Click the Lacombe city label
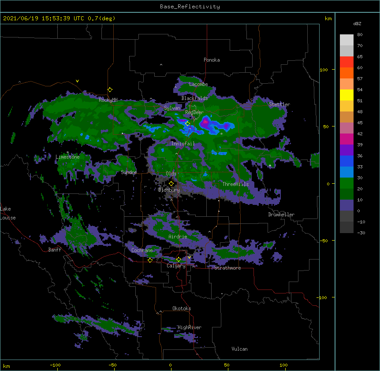Viewport: 380px width, 371px height. tap(198, 84)
